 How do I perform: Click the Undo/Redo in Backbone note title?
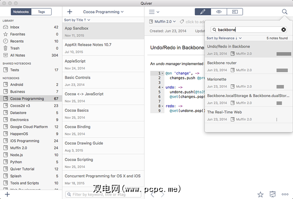point(177,48)
